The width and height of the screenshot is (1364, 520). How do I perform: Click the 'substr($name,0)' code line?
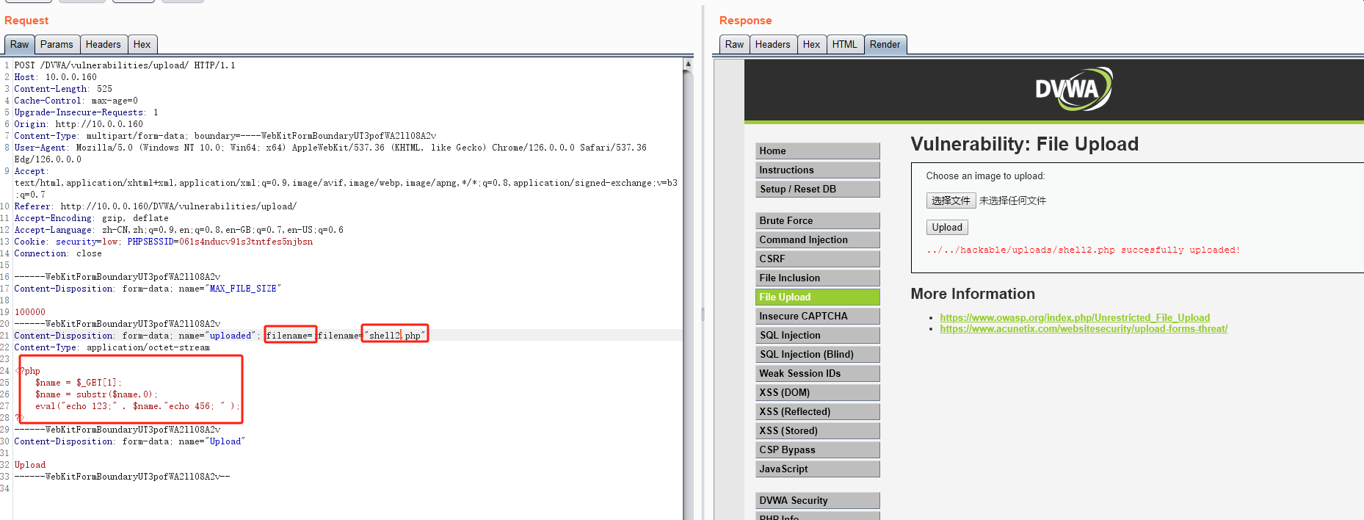click(x=96, y=394)
